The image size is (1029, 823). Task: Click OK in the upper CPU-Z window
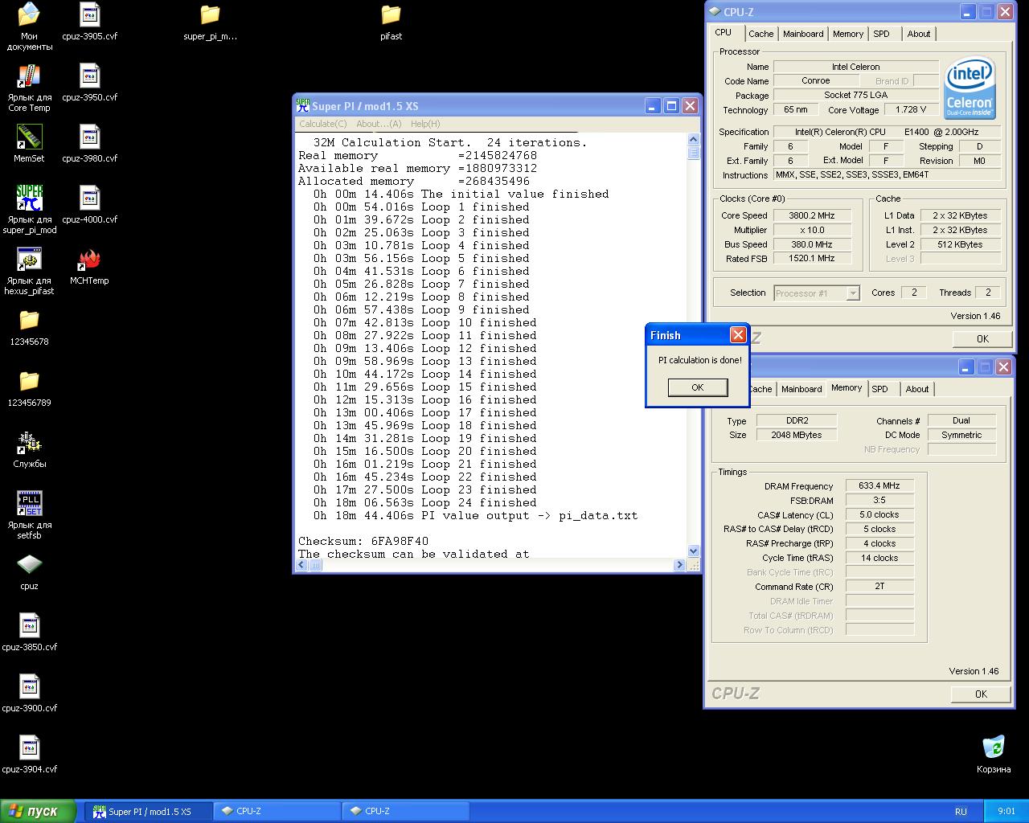(982, 338)
